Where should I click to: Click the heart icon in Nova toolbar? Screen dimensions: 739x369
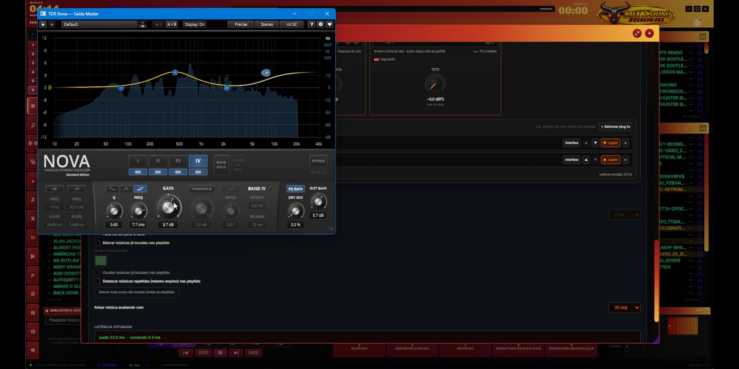[330, 24]
